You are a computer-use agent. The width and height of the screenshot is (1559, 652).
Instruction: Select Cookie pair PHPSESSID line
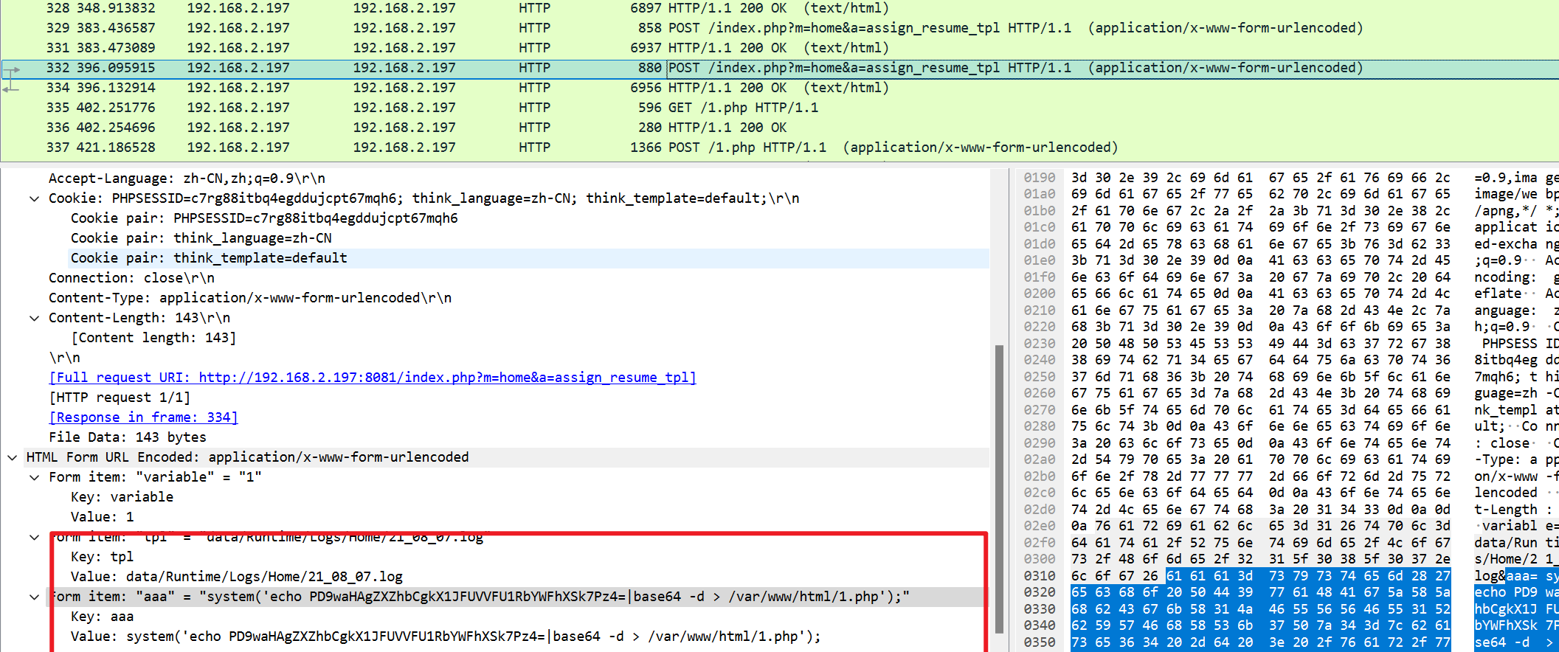pos(264,218)
